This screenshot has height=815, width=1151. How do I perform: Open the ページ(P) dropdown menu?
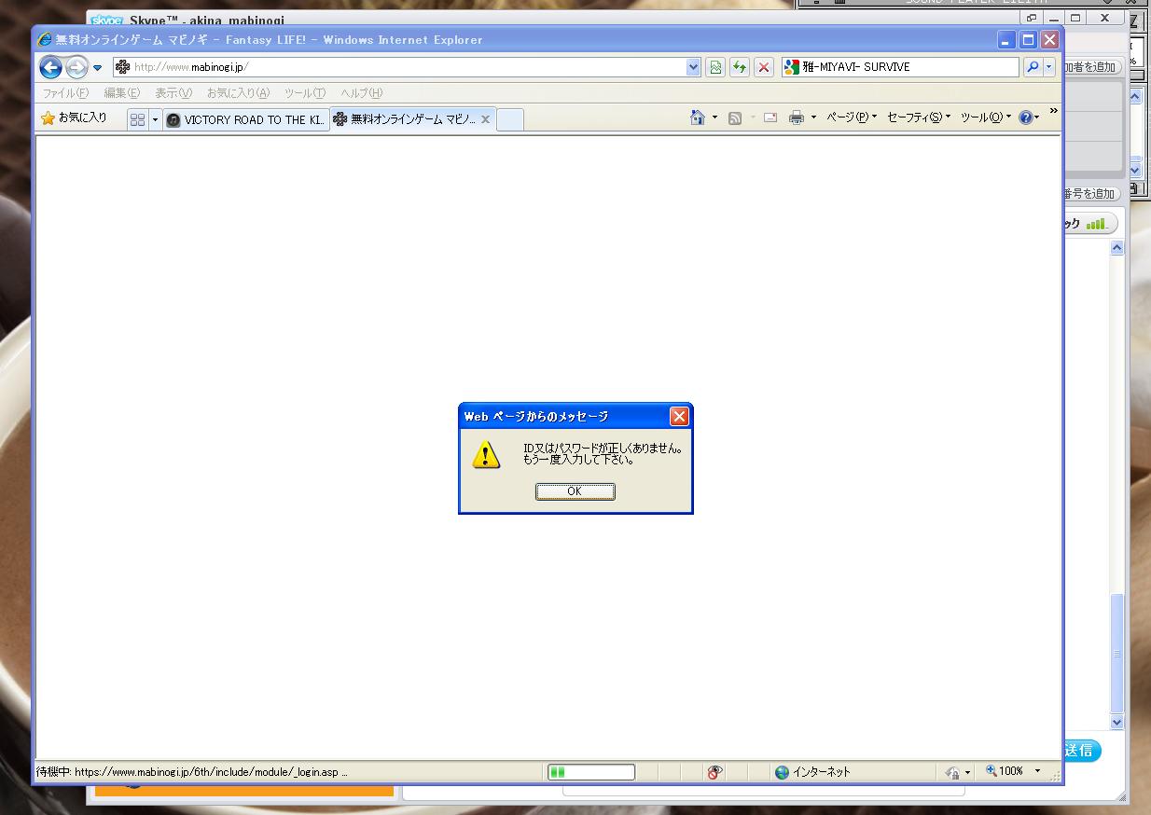pyautogui.click(x=851, y=117)
